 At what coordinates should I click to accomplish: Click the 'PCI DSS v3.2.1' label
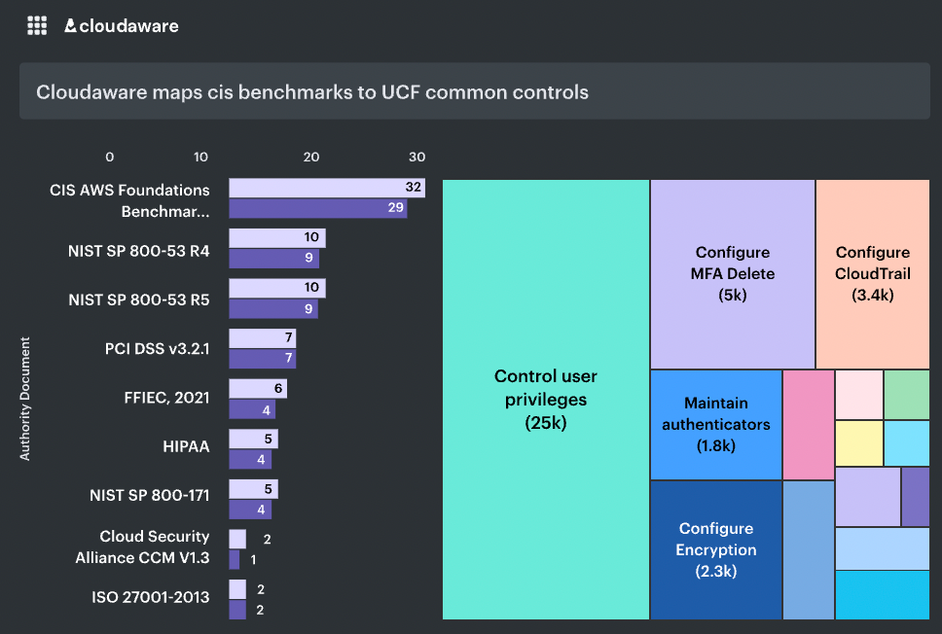(x=158, y=349)
